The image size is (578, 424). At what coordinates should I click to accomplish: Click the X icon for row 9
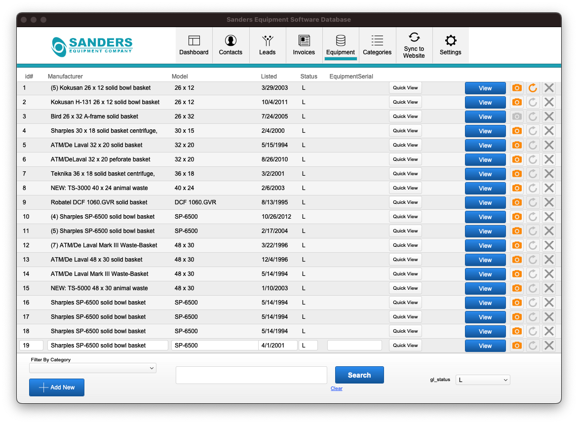(x=549, y=202)
